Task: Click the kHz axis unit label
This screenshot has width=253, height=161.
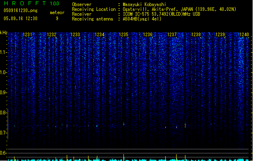Action: [4, 33]
